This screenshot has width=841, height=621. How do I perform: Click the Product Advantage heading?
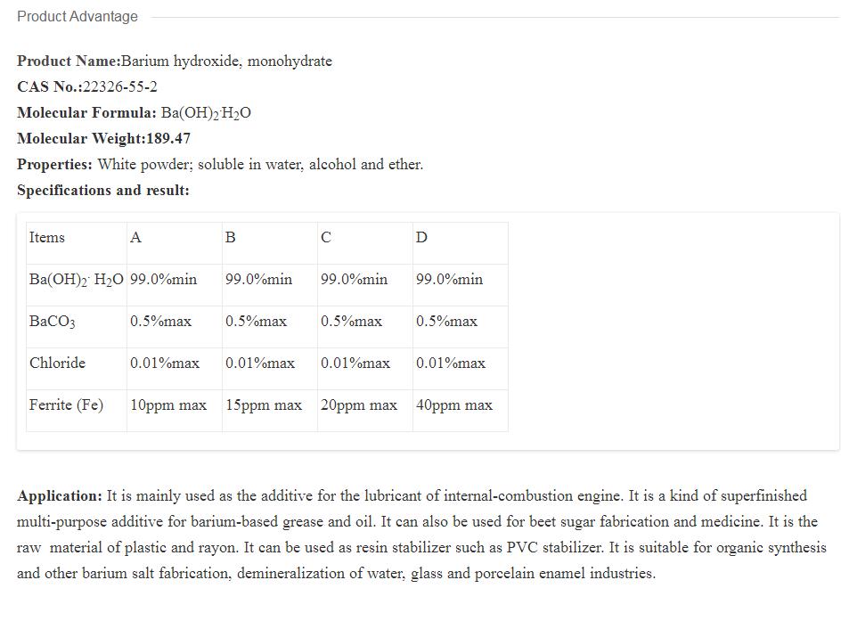tap(78, 16)
